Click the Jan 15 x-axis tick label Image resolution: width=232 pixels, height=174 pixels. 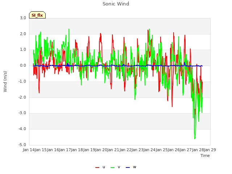41,150
